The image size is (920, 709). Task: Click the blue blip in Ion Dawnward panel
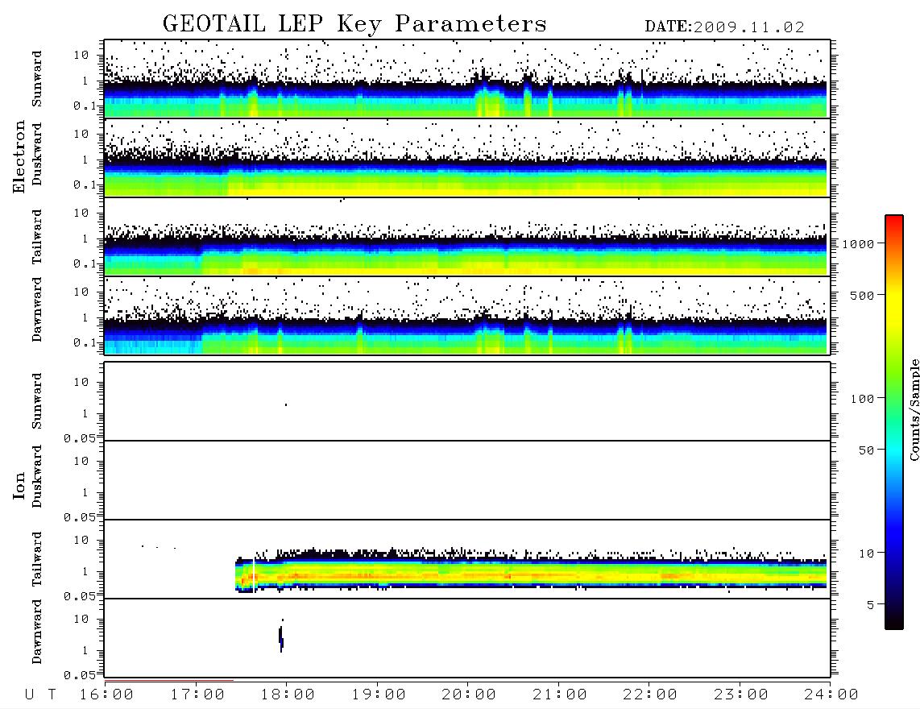coord(281,638)
